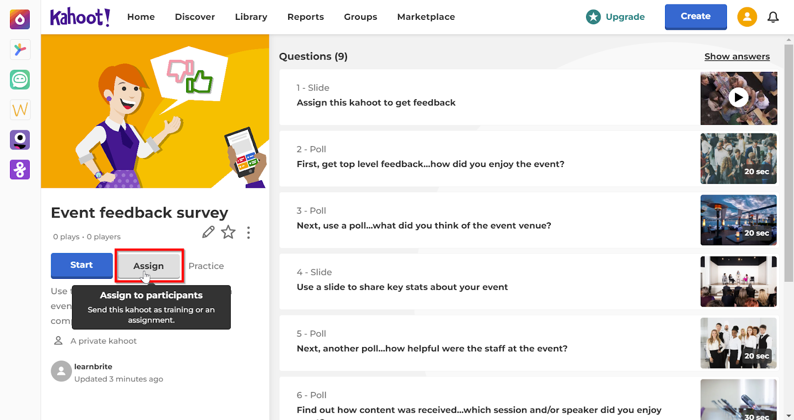Open the Reports tab

(306, 17)
